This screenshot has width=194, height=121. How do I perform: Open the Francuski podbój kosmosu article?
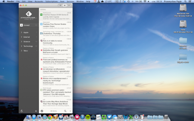(x=56, y=61)
